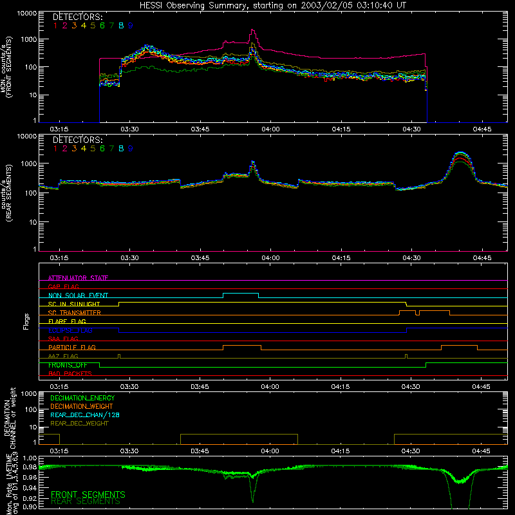This screenshot has height=515, width=515.
Task: Click detector number 2 in front segments legend
Action: pos(65,26)
